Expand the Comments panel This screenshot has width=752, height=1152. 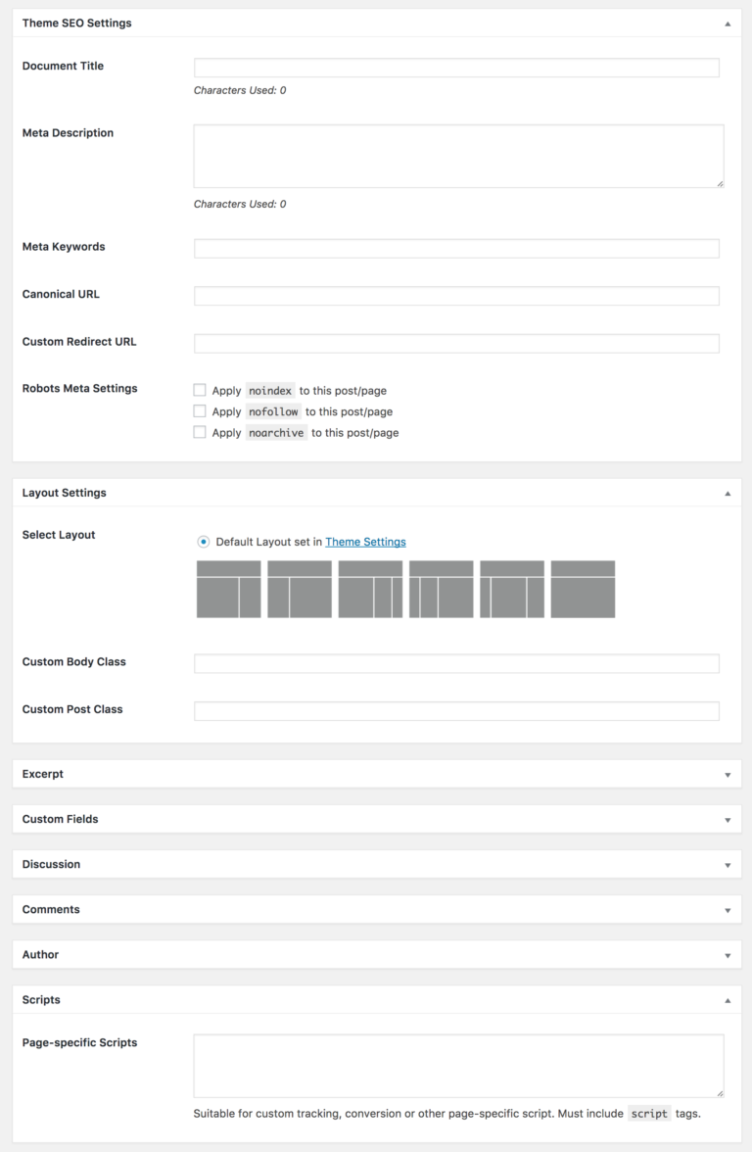click(x=728, y=910)
